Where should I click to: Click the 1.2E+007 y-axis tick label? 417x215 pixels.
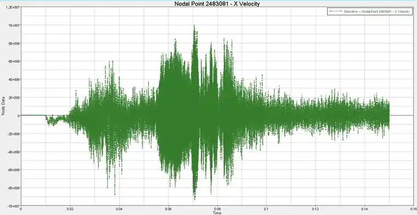[13, 7]
